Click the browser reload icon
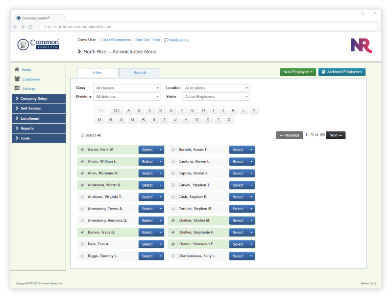 pos(30,27)
